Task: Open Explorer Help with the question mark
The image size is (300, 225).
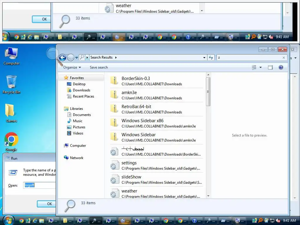Action: tap(281, 67)
